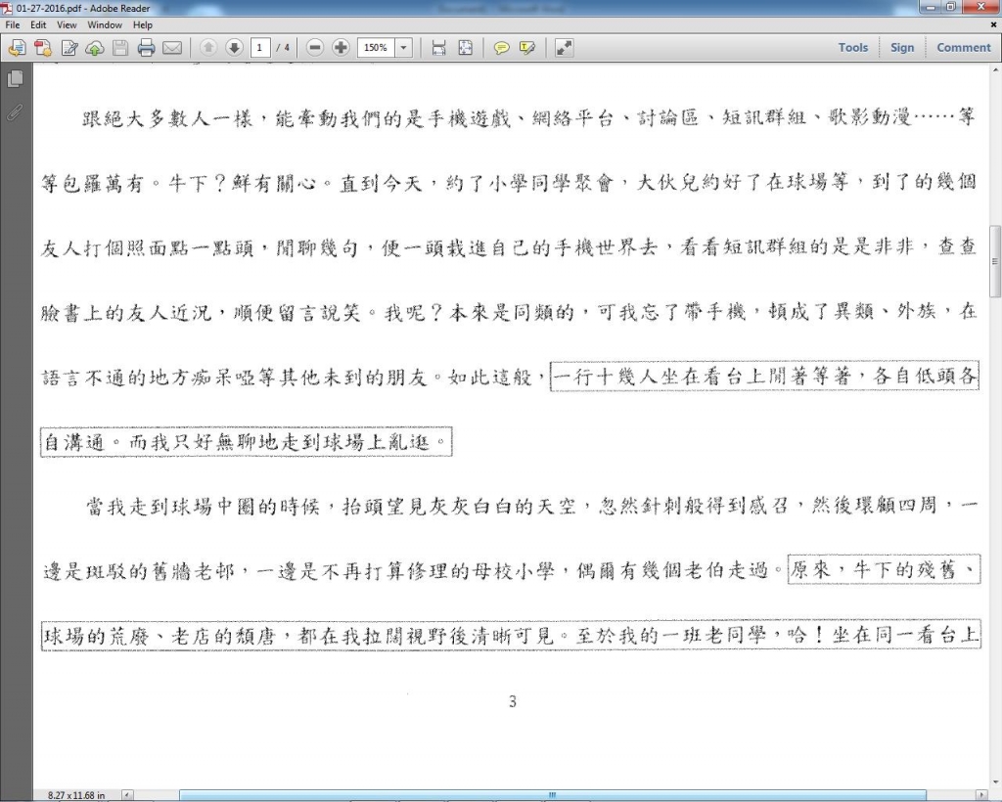Open the Attachments paperclip panel
The image size is (1002, 802).
[15, 113]
